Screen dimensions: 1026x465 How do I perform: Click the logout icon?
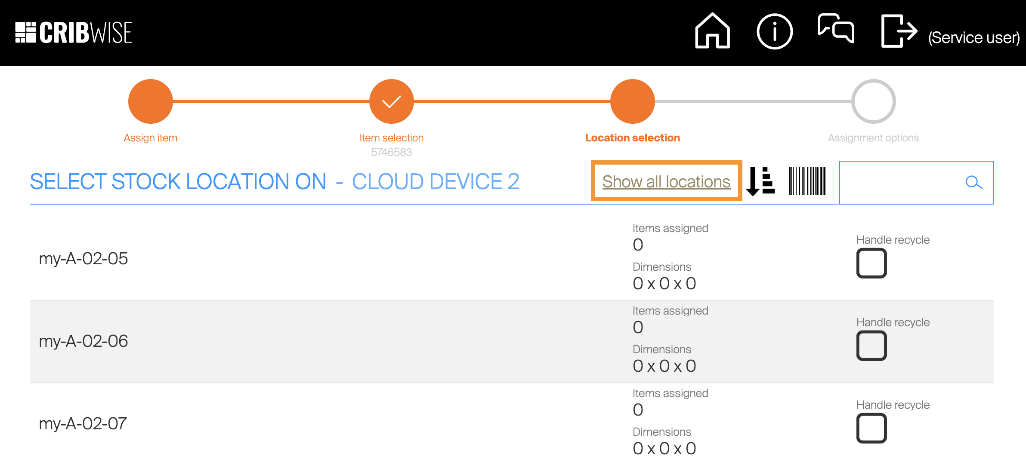tap(899, 31)
